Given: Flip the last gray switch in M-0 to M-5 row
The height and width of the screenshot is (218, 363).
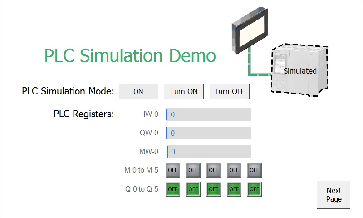Looking at the screenshot, I should (x=255, y=170).
